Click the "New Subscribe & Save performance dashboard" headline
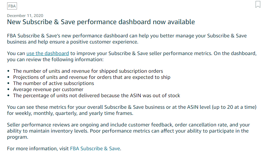The height and width of the screenshot is (155, 276). (x=101, y=22)
